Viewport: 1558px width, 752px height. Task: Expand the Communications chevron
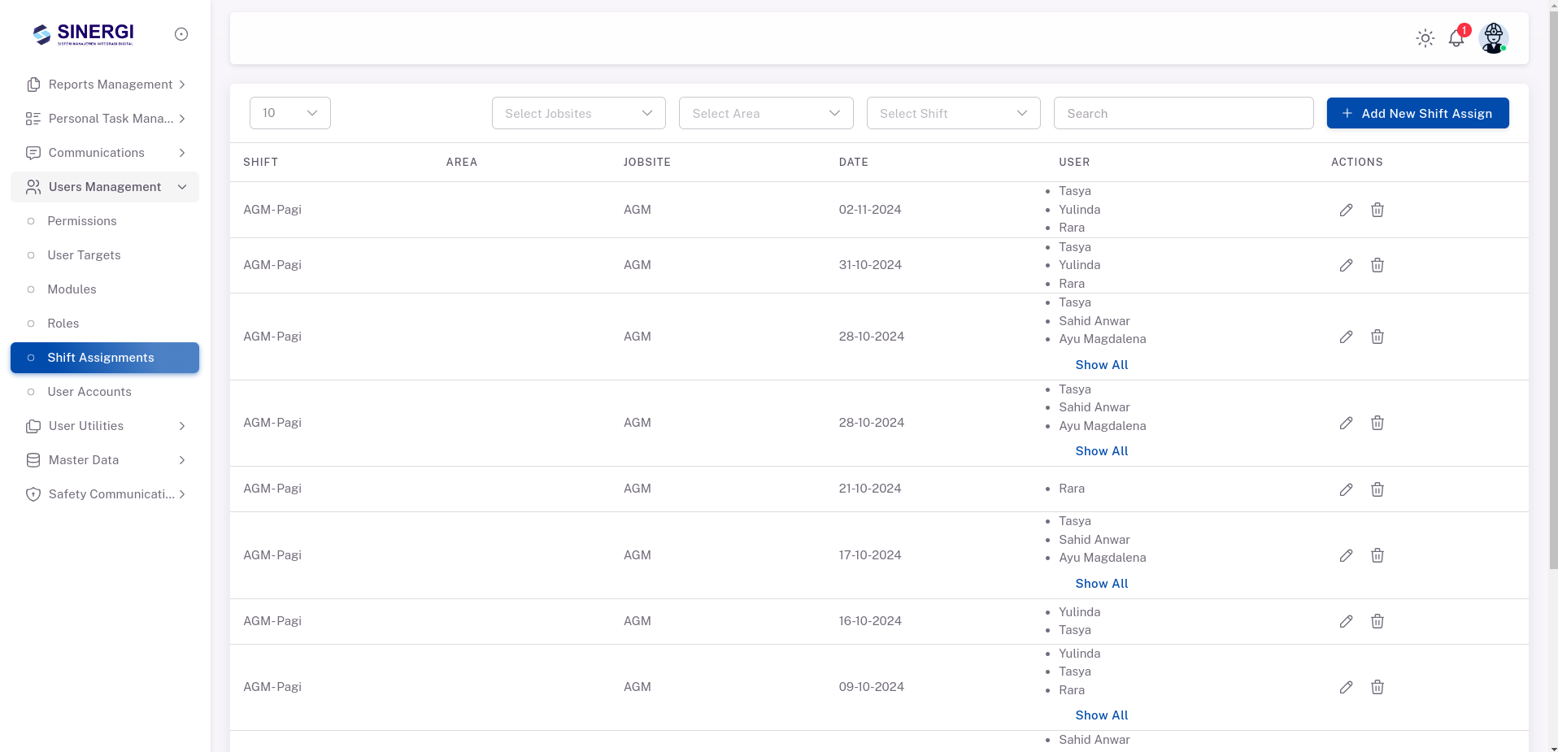coord(182,153)
